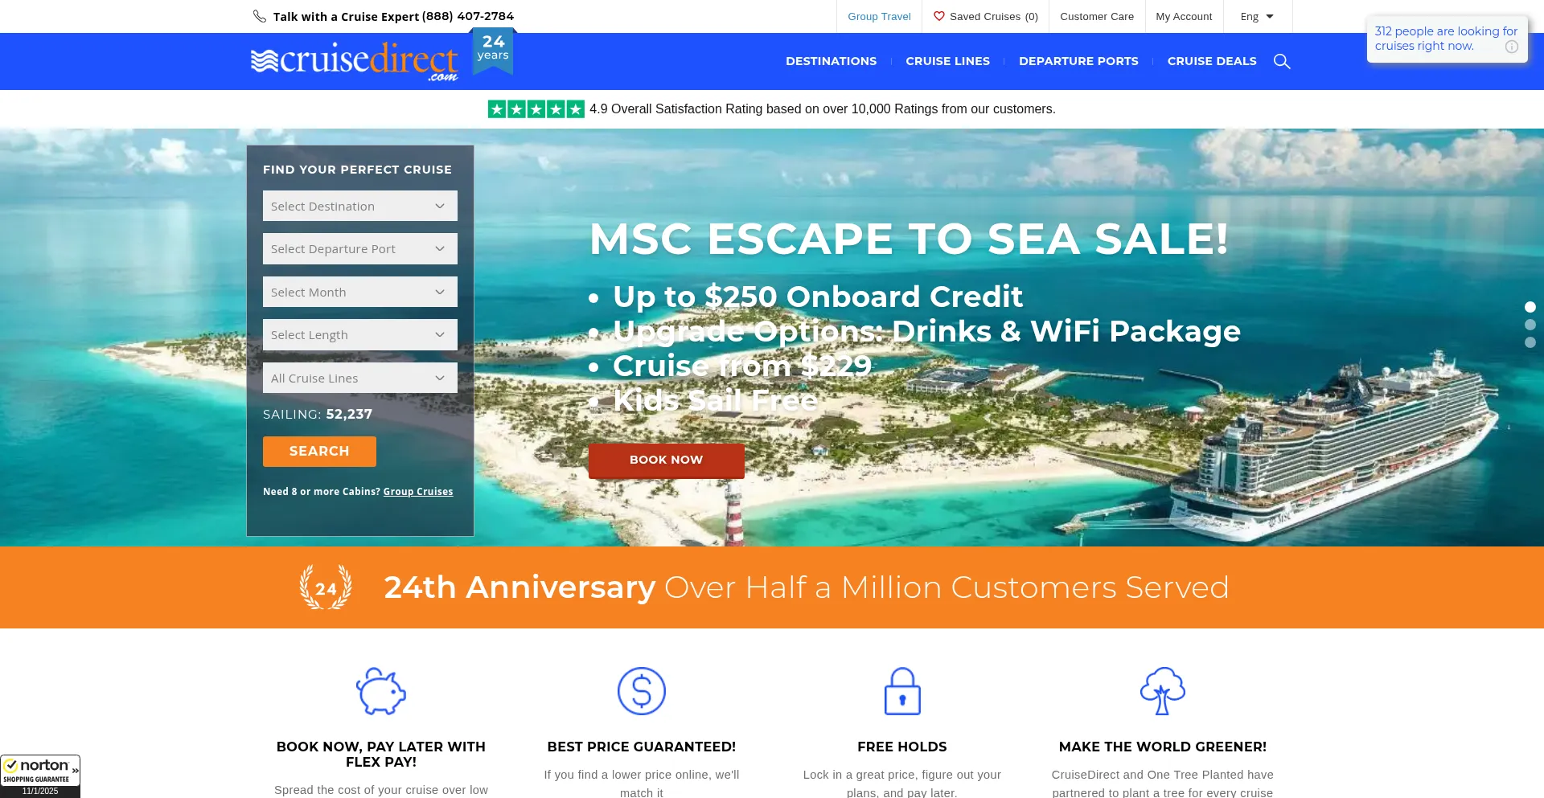
Task: Switch to the third carousel slide dot
Action: pos(1530,342)
